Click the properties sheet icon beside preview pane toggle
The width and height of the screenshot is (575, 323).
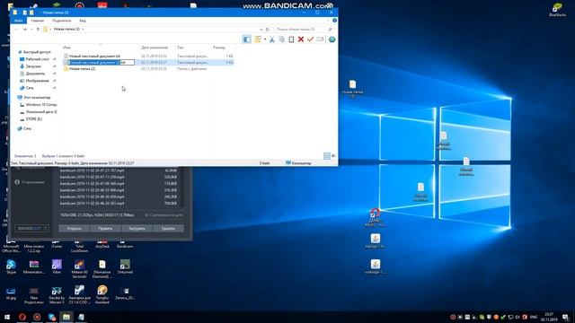(x=258, y=39)
